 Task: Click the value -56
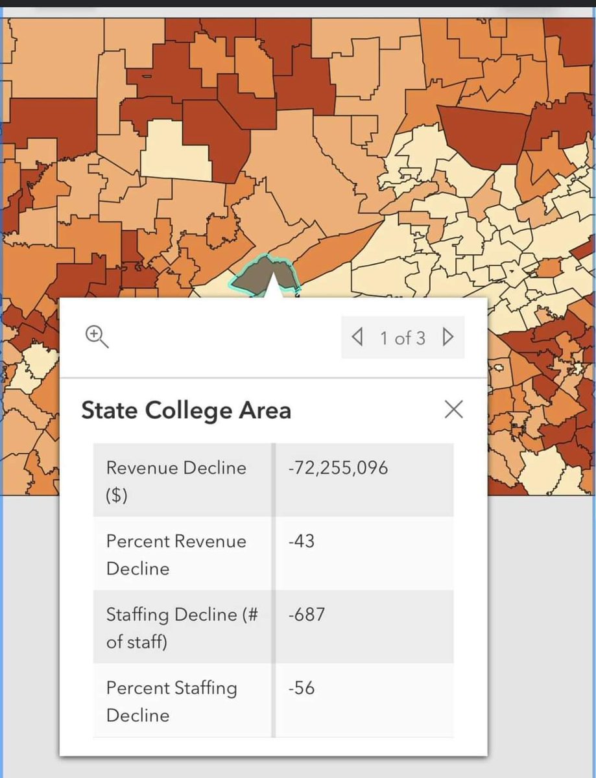click(x=302, y=687)
